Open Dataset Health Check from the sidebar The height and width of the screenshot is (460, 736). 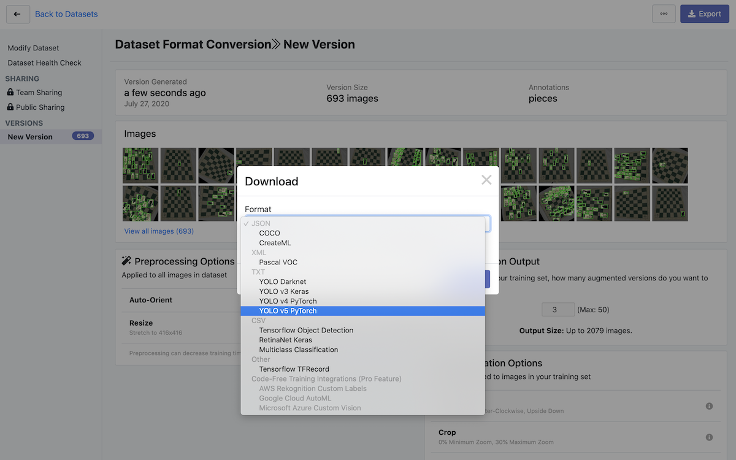click(x=44, y=63)
